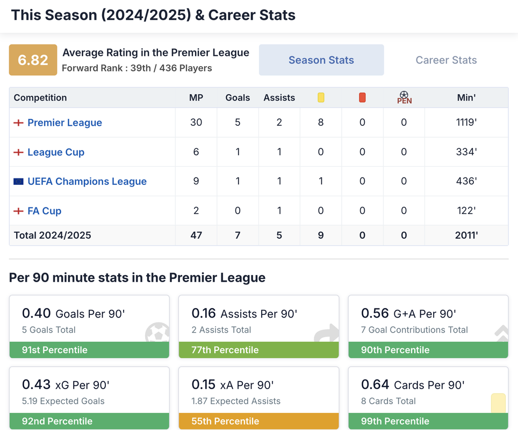Click the England flag beside FA Cup

[x=18, y=211]
